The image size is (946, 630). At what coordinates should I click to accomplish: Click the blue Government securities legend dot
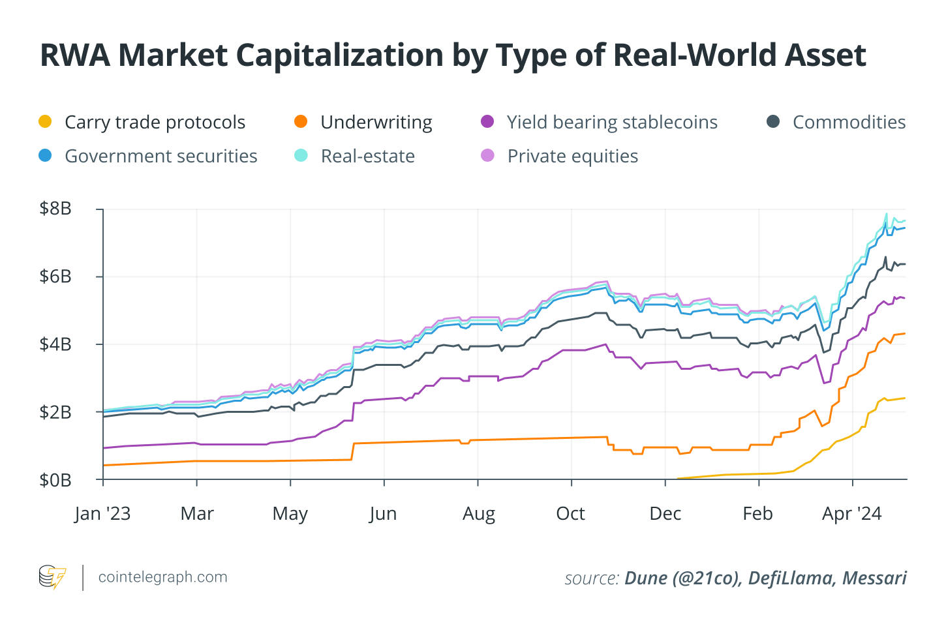[45, 155]
